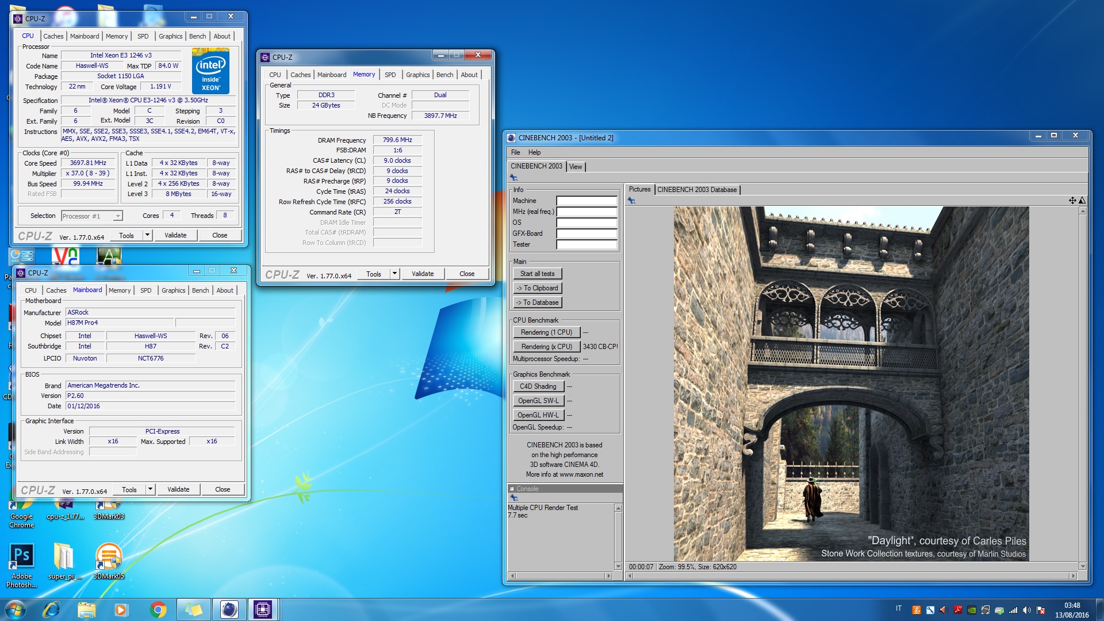
Task: Click the Windows Start button
Action: [x=16, y=609]
